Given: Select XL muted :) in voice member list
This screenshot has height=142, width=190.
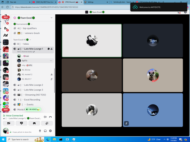Looking at the screenshot, I should (35, 75).
